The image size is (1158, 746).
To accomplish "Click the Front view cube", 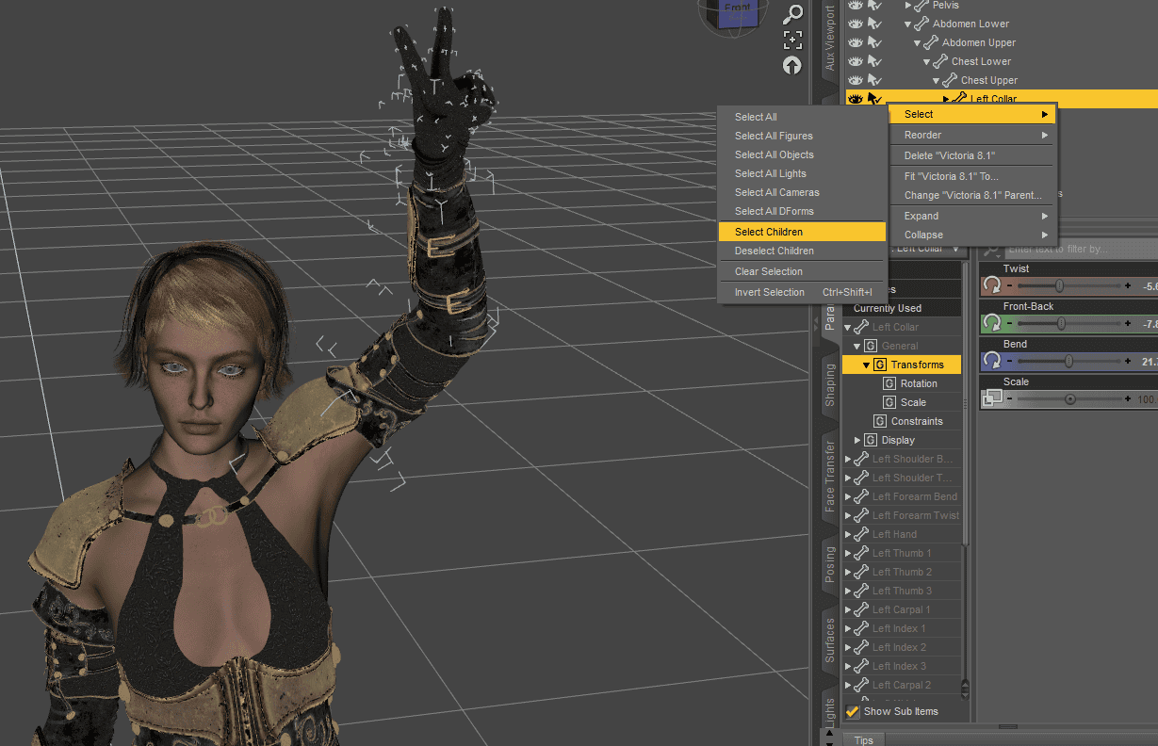I will click(737, 12).
